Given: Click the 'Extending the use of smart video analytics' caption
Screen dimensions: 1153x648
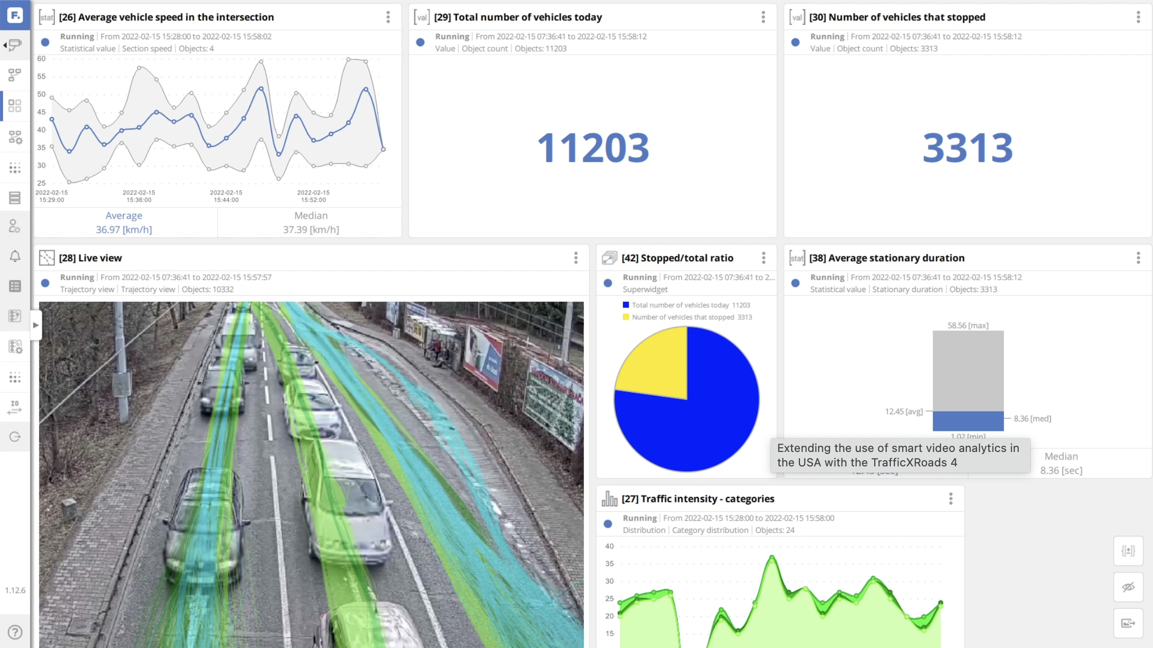Looking at the screenshot, I should (900, 455).
